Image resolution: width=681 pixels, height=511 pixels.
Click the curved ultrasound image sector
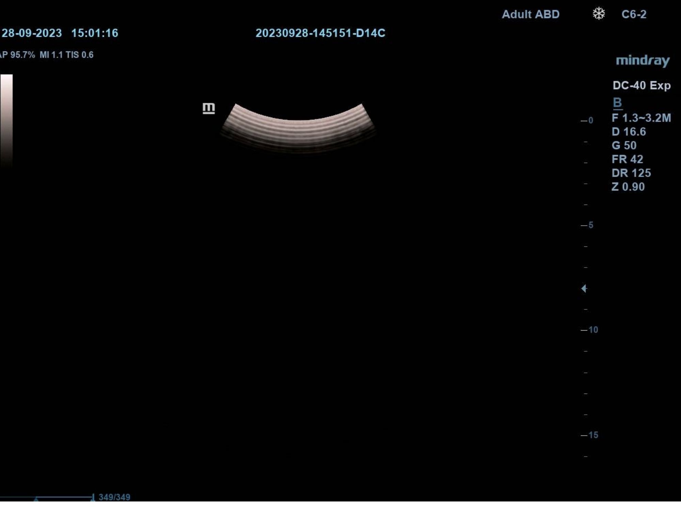click(298, 131)
